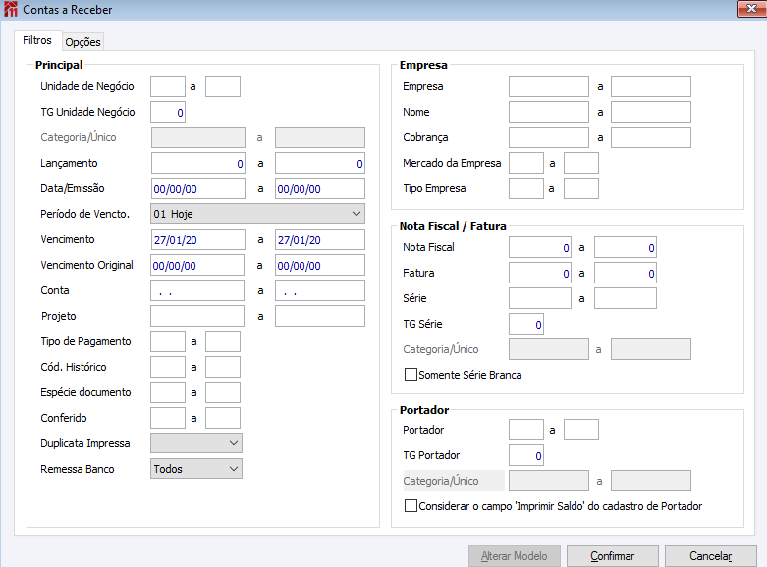Focus the Data/Emissão start date field

click(x=197, y=188)
